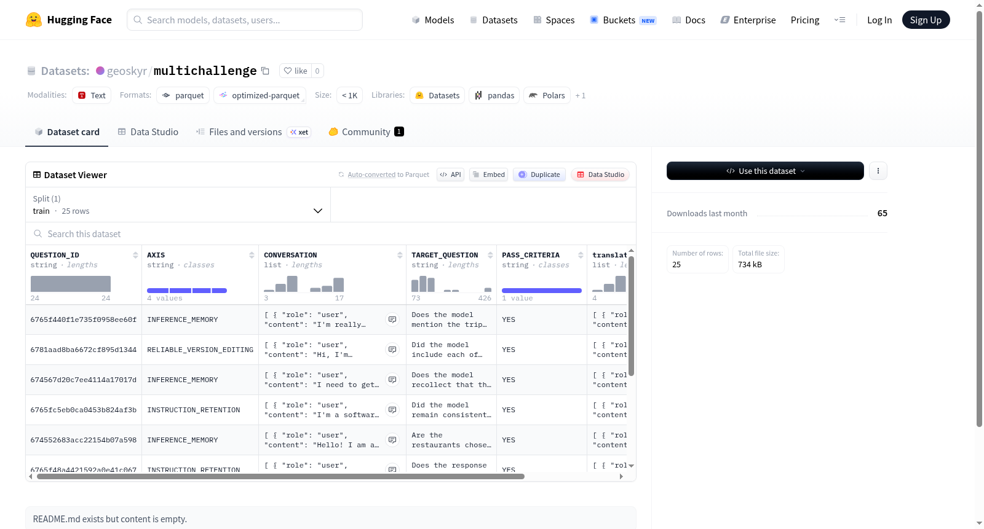Focus the models, datasets, users search field
The width and height of the screenshot is (984, 529).
tap(245, 20)
